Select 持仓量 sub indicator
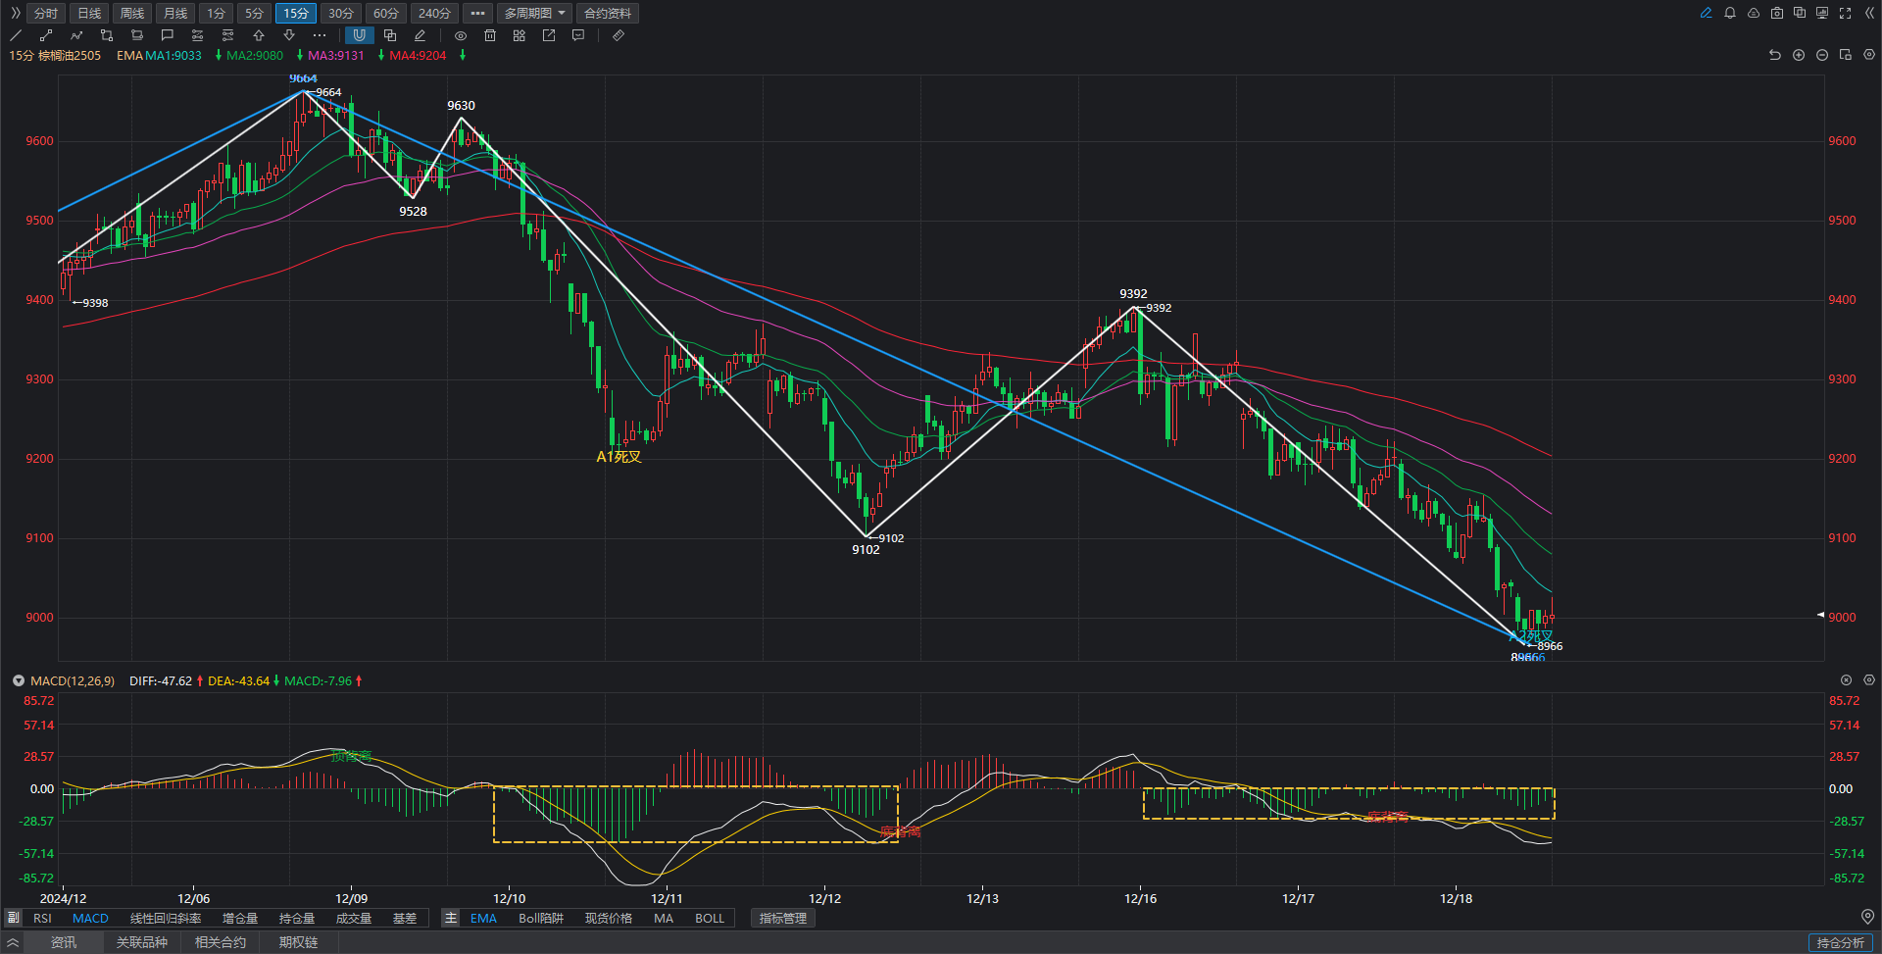Viewport: 1882px width, 954px height. pyautogui.click(x=297, y=919)
